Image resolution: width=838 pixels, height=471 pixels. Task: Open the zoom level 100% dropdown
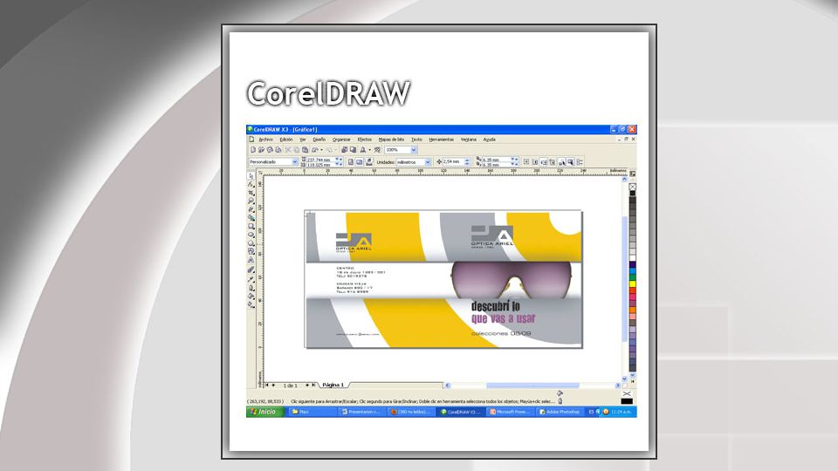coord(414,150)
